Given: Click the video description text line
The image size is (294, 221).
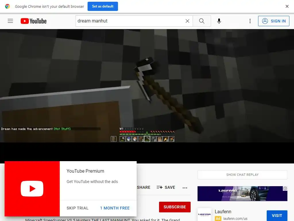Looking at the screenshot, I should 102,220.
